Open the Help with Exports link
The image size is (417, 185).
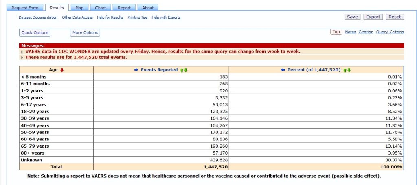click(x=166, y=17)
